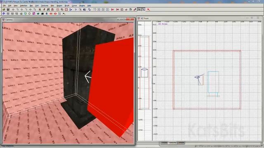Click the Select Partial Tall icon
Viewport: 264px width, 148px height.
48,9
